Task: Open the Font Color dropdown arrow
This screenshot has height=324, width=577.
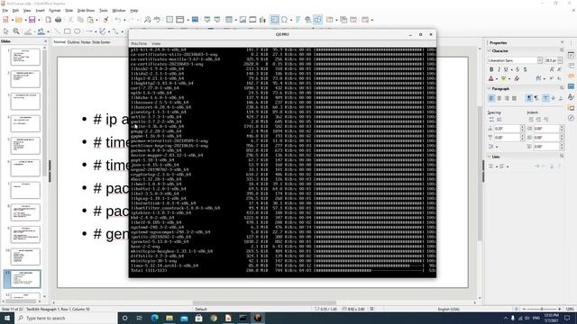Action: click(497, 78)
